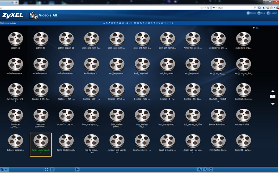
Task: Filter videos by letter M
Action: tap(135, 23)
